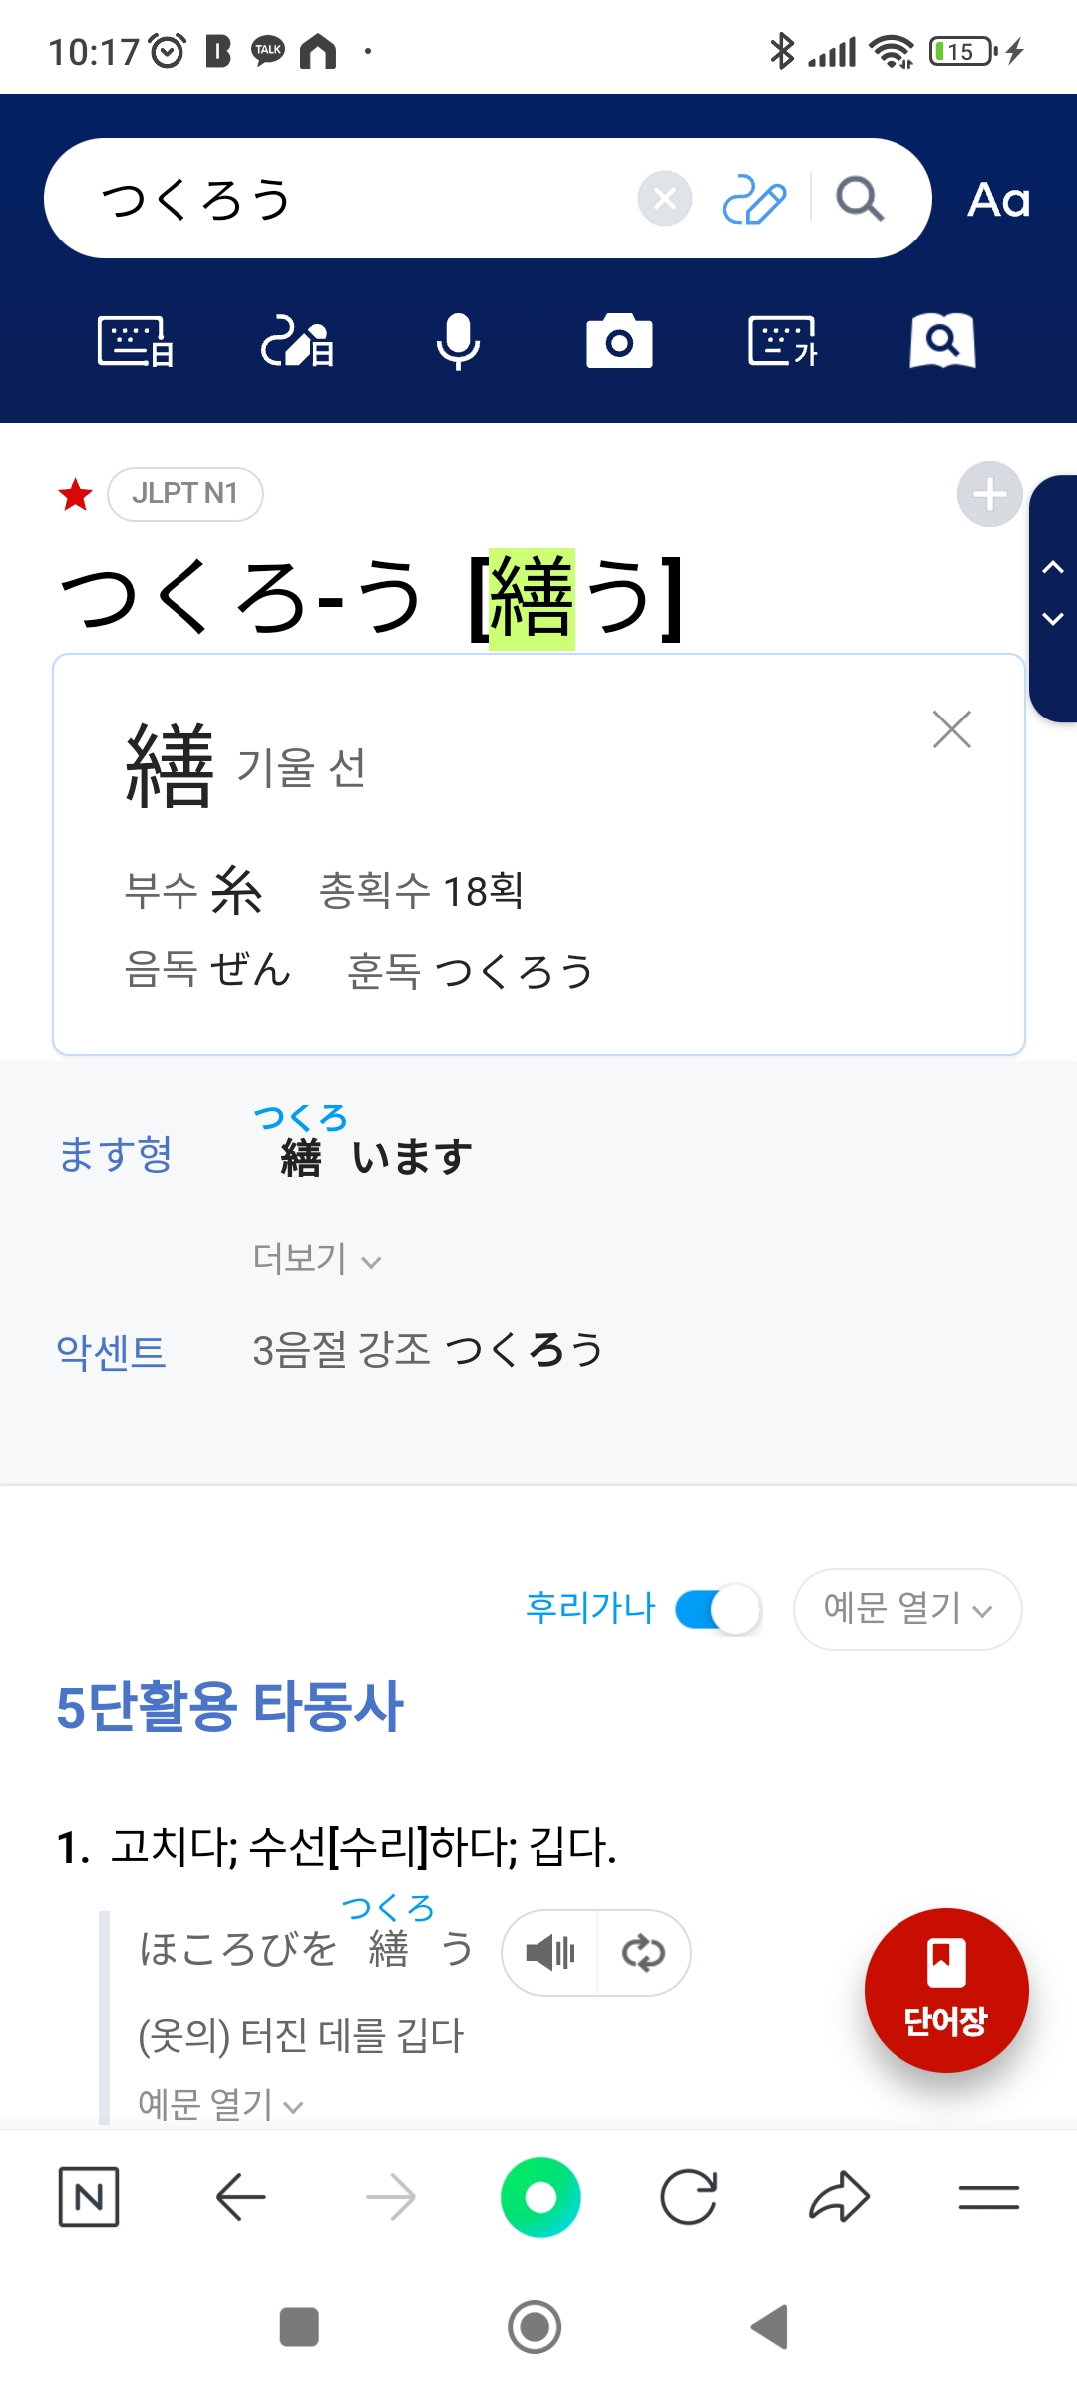Open the 예문 열기 dropdown near furigana

tap(906, 1609)
